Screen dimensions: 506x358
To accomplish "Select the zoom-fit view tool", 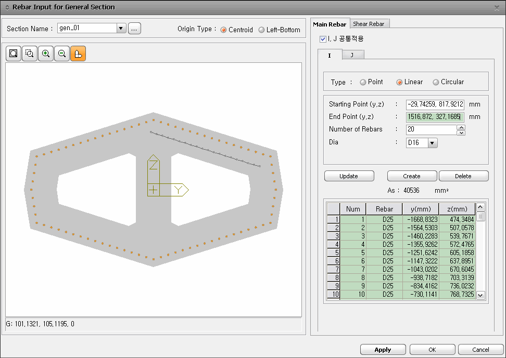I will point(13,53).
